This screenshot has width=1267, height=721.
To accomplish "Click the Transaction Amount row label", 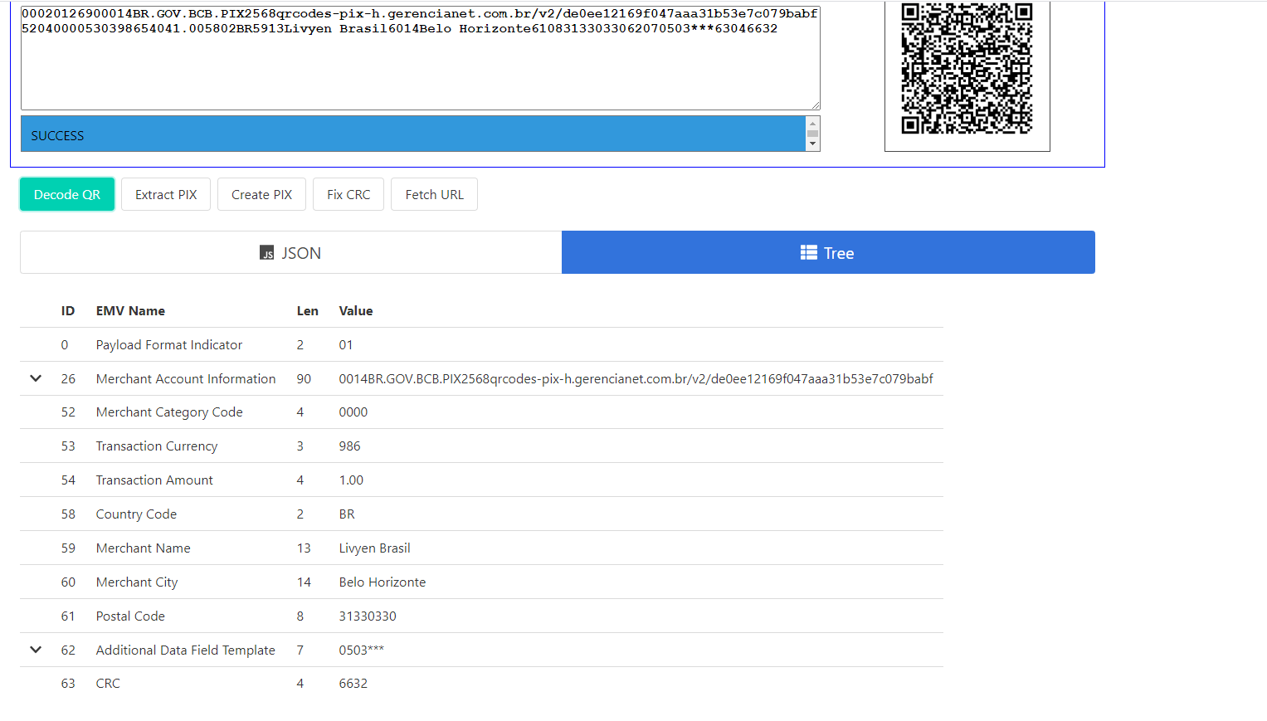I will [154, 480].
